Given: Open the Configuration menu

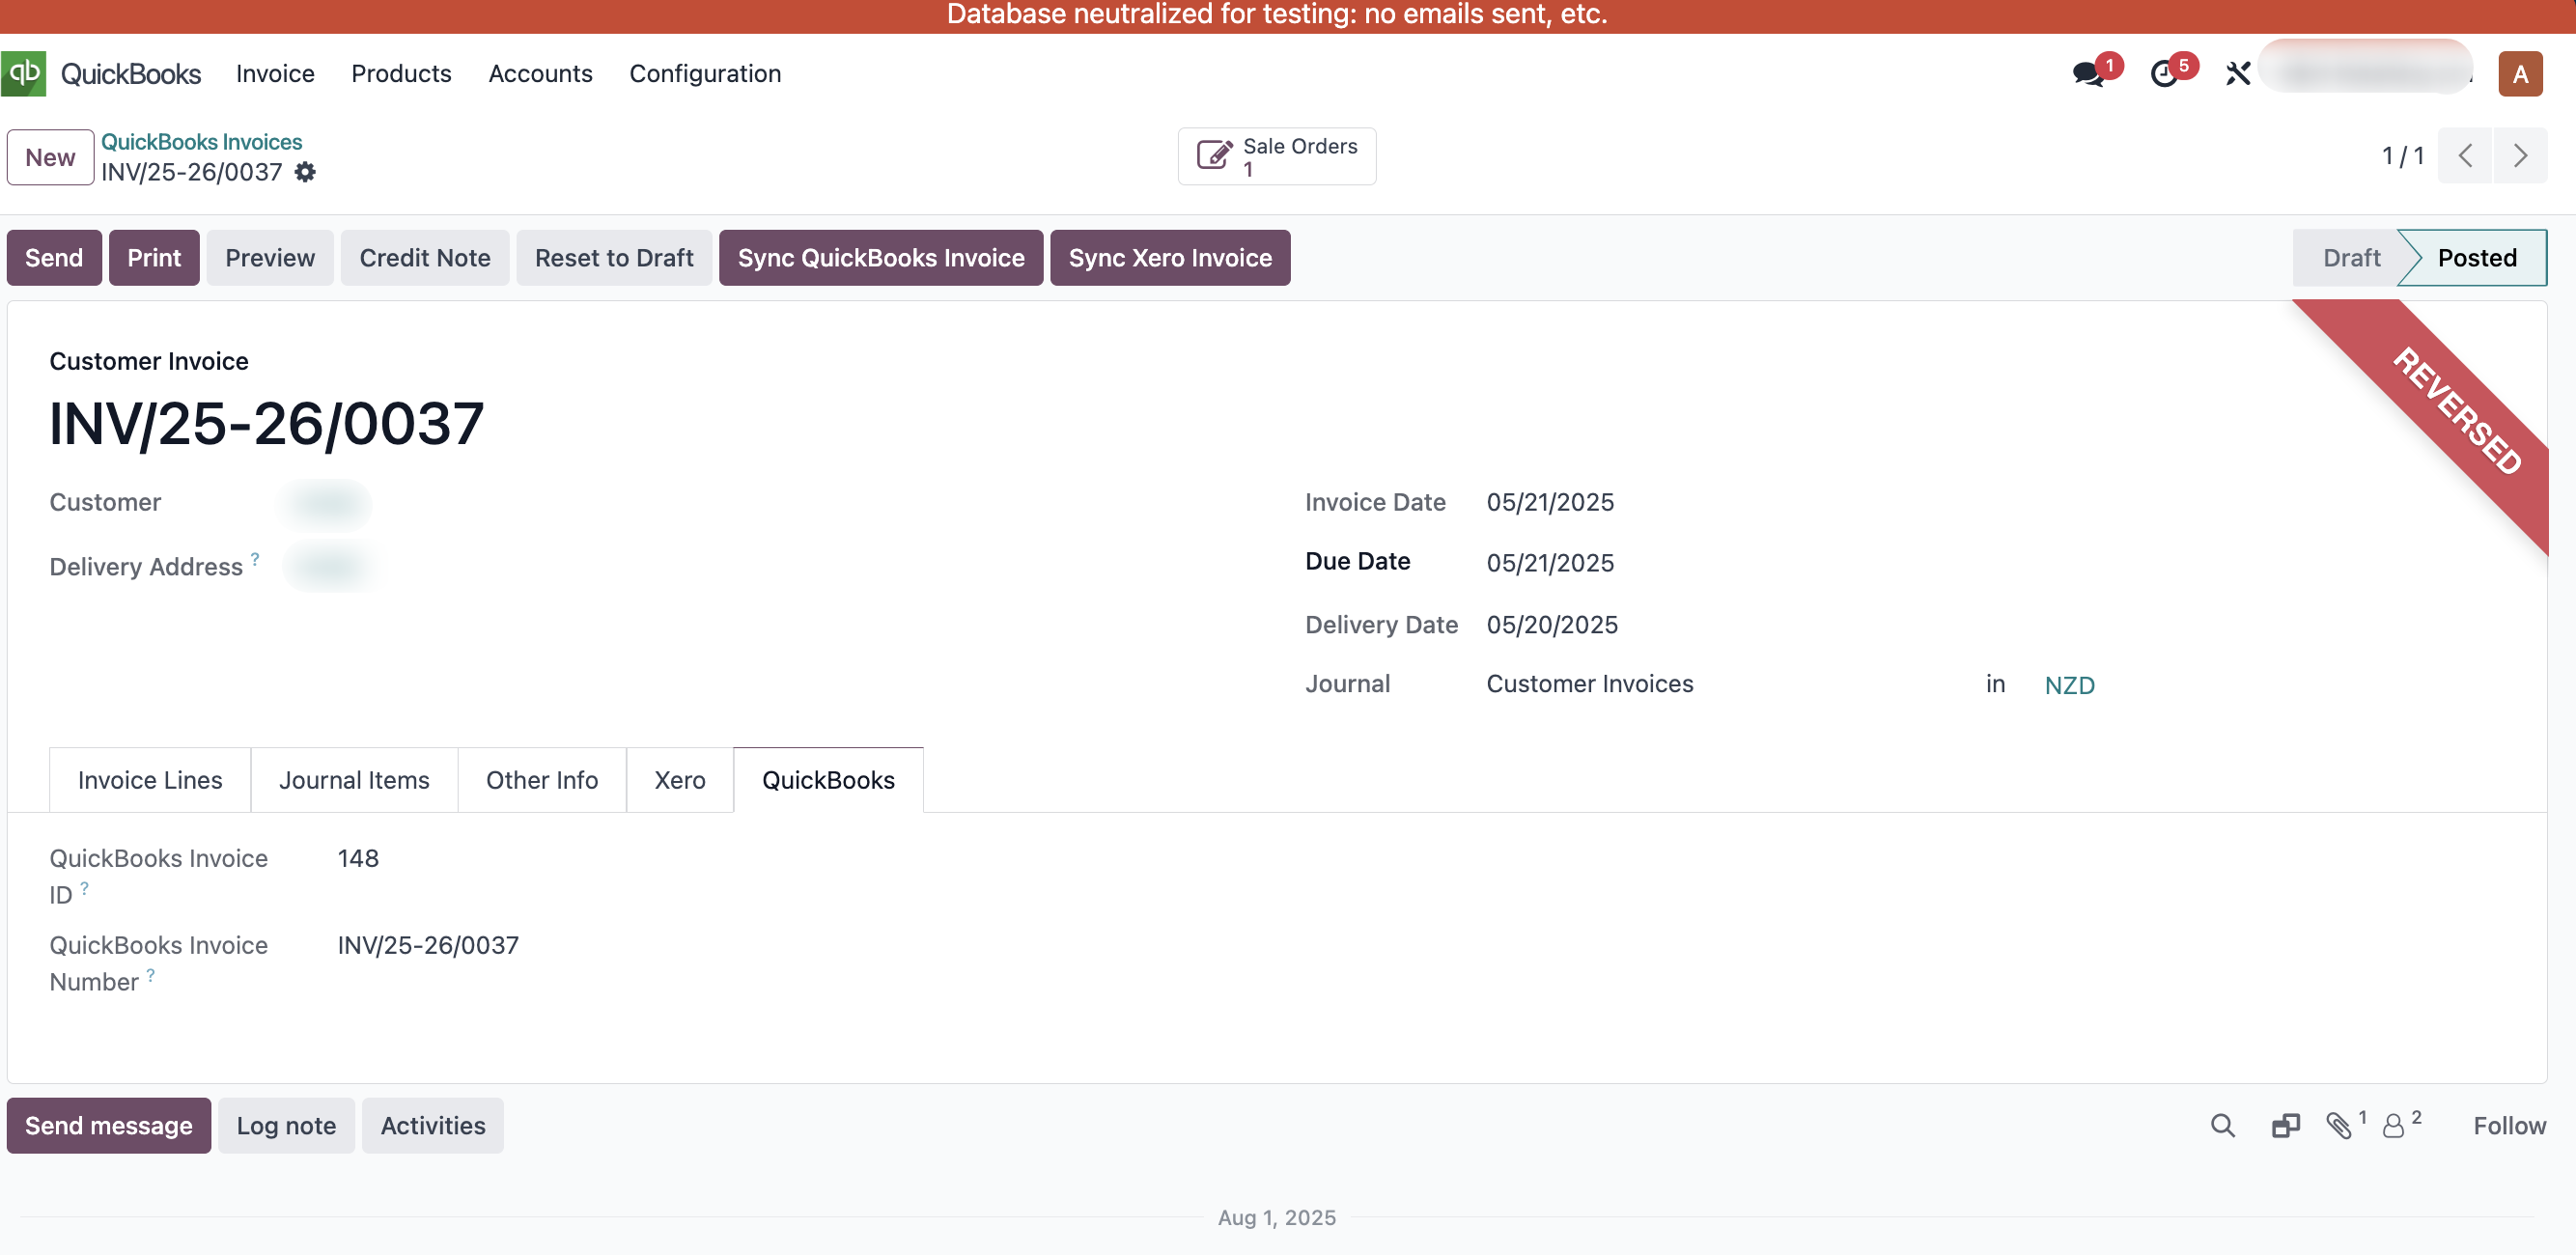Looking at the screenshot, I should coord(705,74).
